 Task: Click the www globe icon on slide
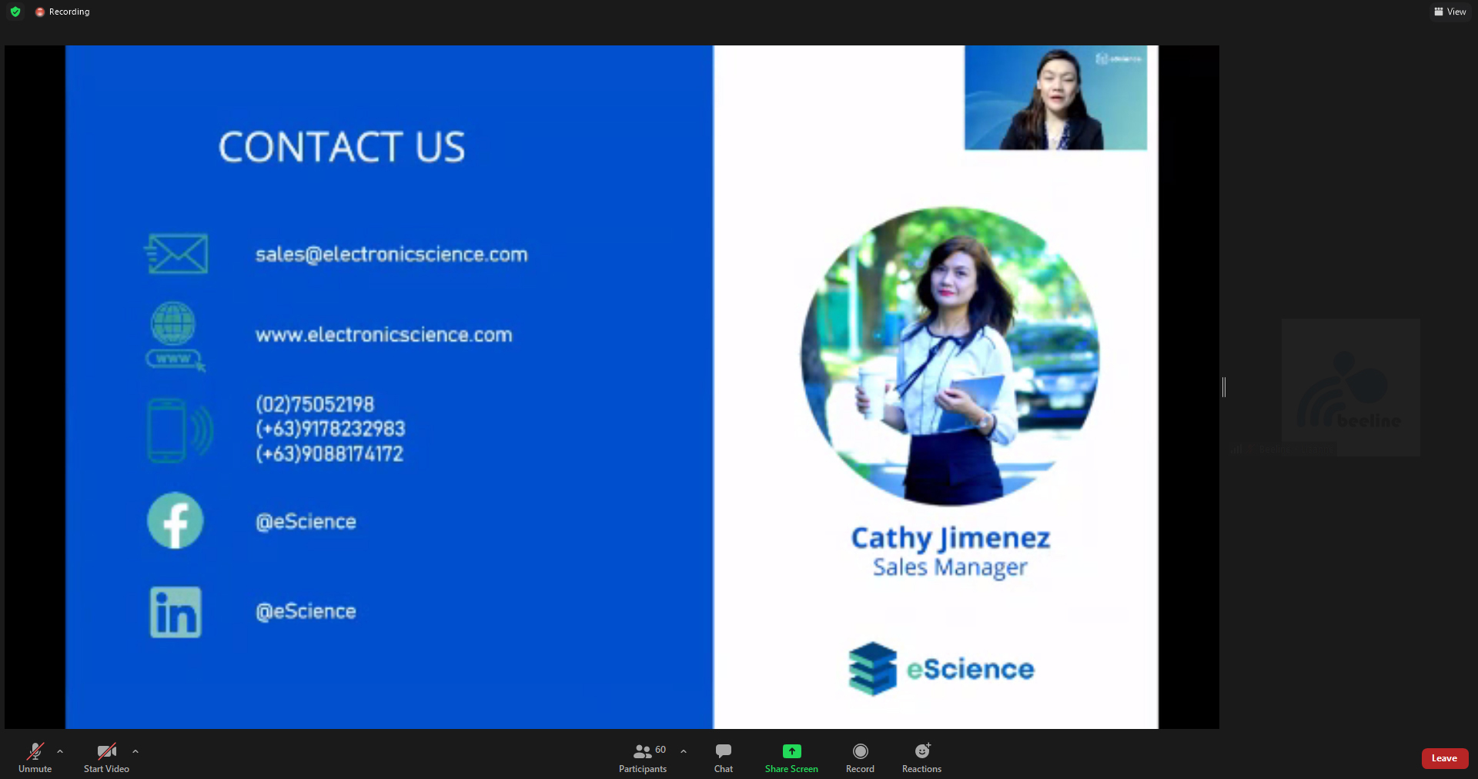175,336
